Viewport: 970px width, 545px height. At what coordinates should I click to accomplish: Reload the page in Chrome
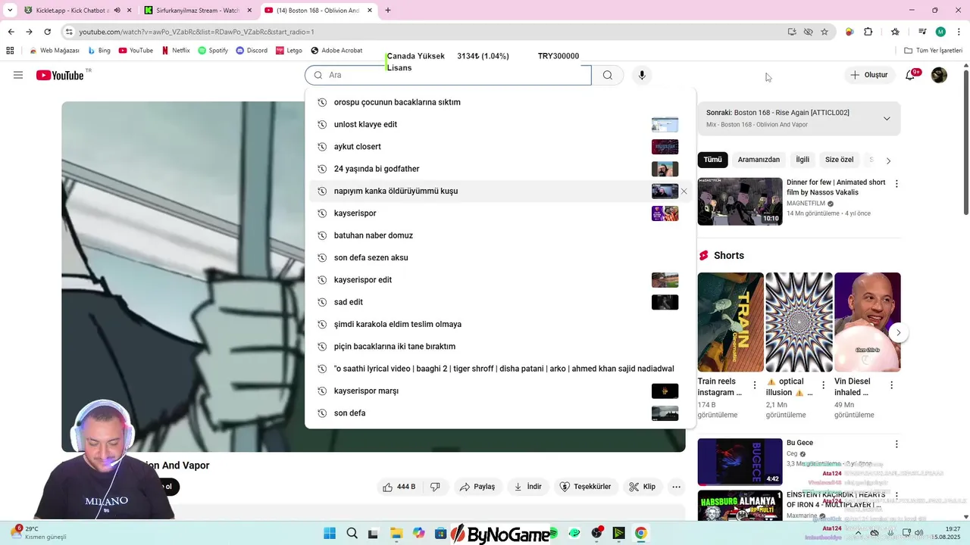47,32
